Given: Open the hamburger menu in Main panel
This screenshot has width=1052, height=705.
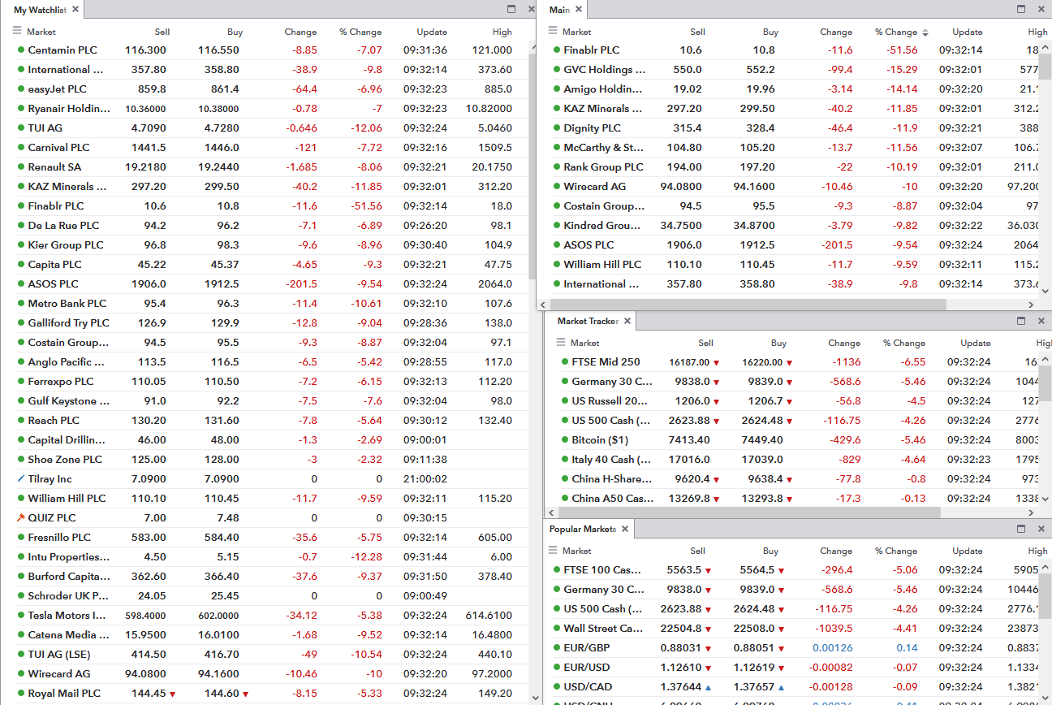Looking at the screenshot, I should 553,31.
